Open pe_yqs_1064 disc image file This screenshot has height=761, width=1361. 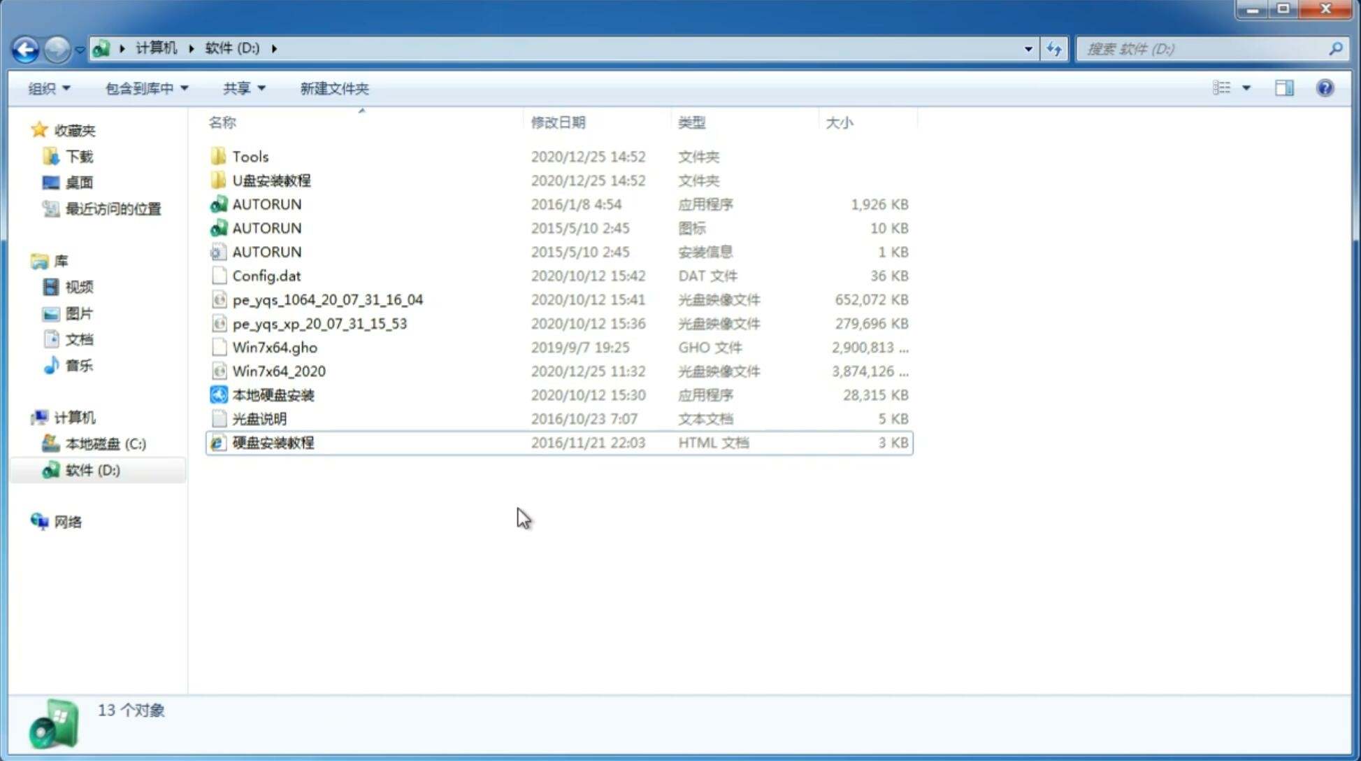click(x=328, y=299)
